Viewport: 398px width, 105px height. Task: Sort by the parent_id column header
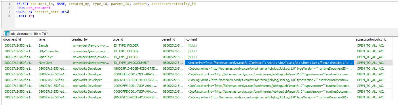point(173,39)
